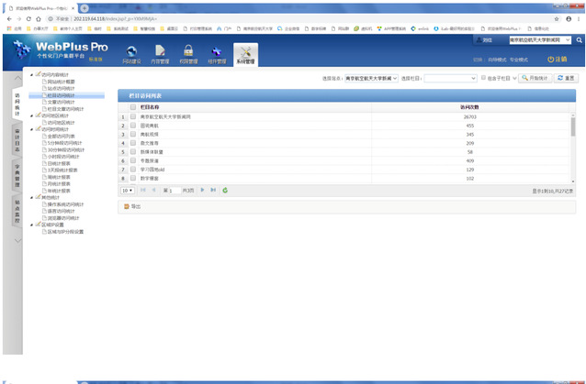Screen dimensions: 586x384
Task: Open the browser profile avatar icon
Action: [x=569, y=18]
